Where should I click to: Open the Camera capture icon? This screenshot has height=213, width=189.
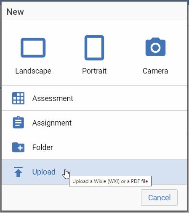click(155, 47)
